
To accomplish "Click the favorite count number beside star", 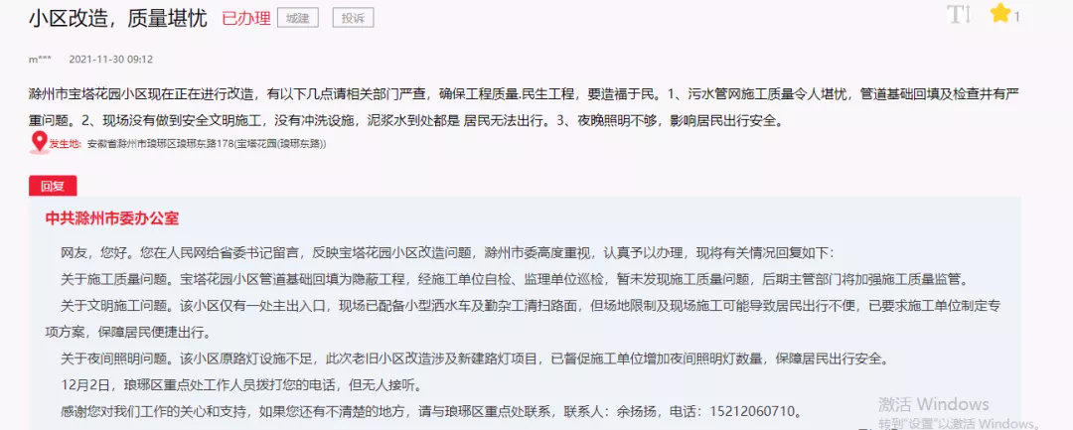I will pos(1017,17).
